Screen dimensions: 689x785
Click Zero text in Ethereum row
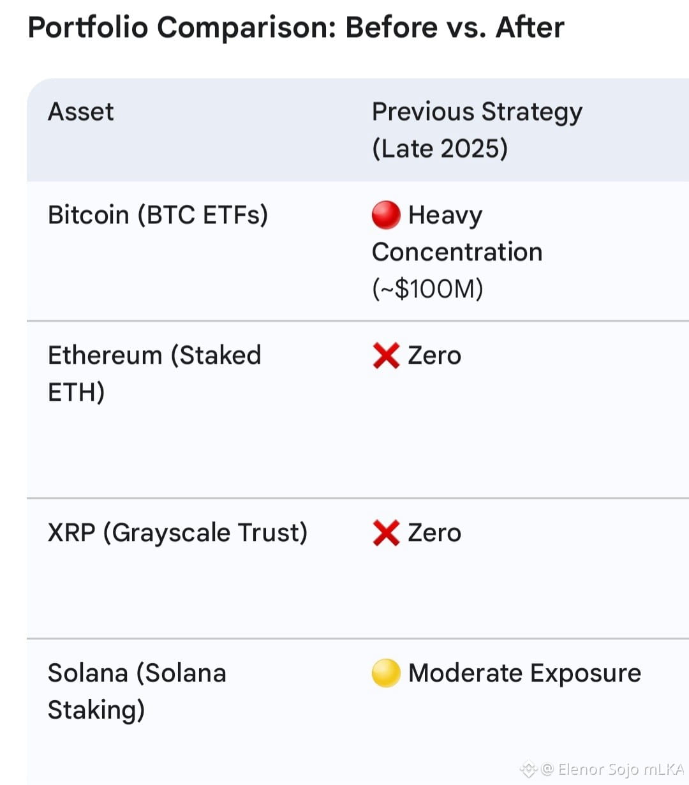tap(434, 355)
